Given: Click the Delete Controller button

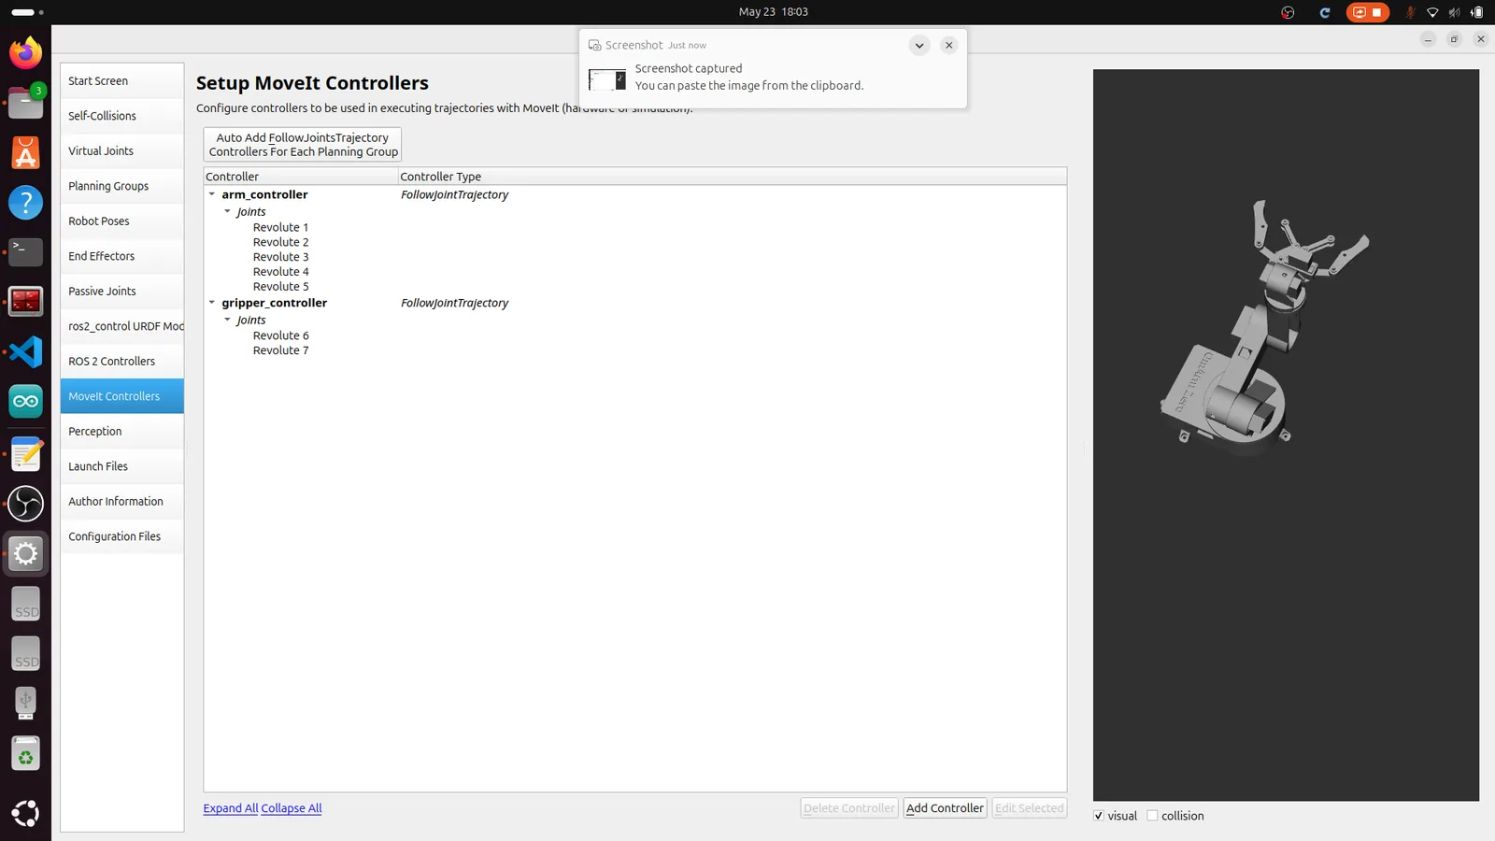Looking at the screenshot, I should (849, 808).
